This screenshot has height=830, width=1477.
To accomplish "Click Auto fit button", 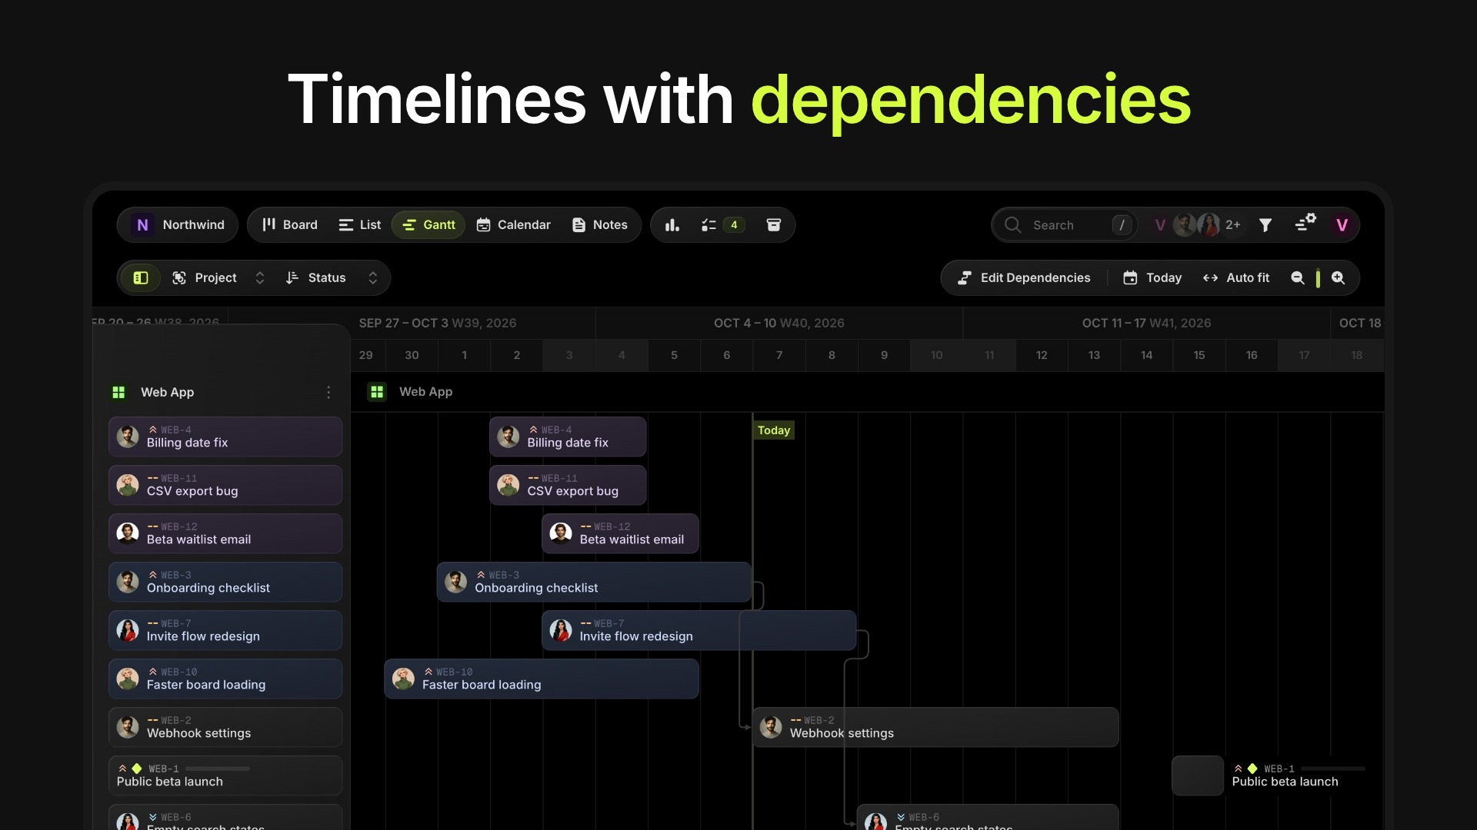I will [1236, 278].
